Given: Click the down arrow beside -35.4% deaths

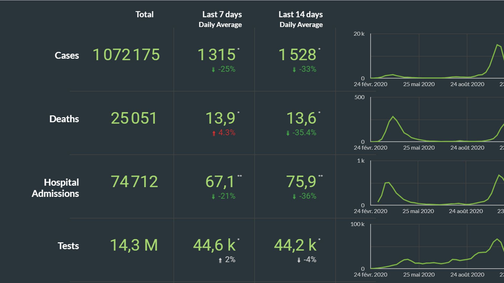Looking at the screenshot, I should (288, 133).
